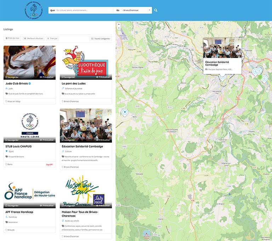Screen dimensions: 272x241
Task: Preview Maison Pour Tous with Prévisualiser
Action: (x=103, y=206)
